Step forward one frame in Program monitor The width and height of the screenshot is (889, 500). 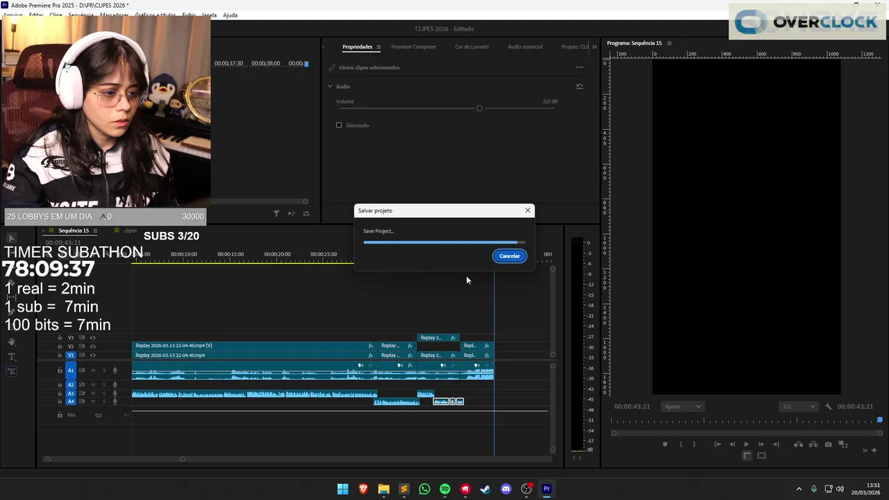[x=761, y=444]
